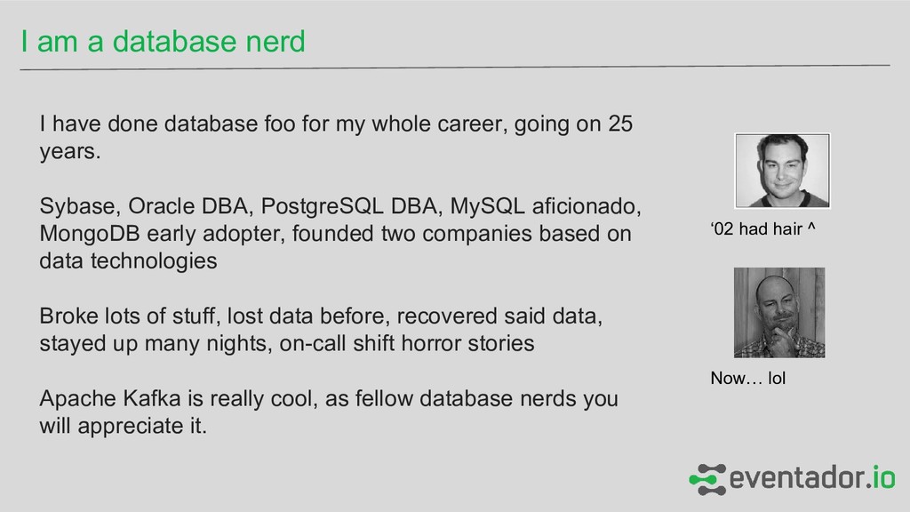Click the "Now… lol" caption
910x512 pixels.
748,380
